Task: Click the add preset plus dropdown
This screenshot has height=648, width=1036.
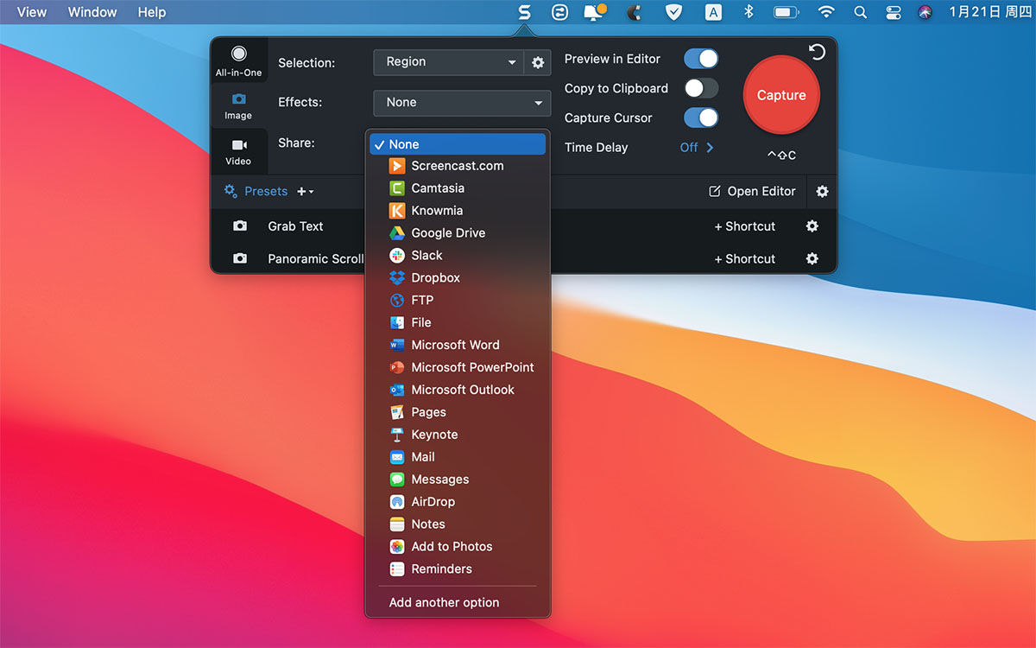Action: [x=306, y=192]
